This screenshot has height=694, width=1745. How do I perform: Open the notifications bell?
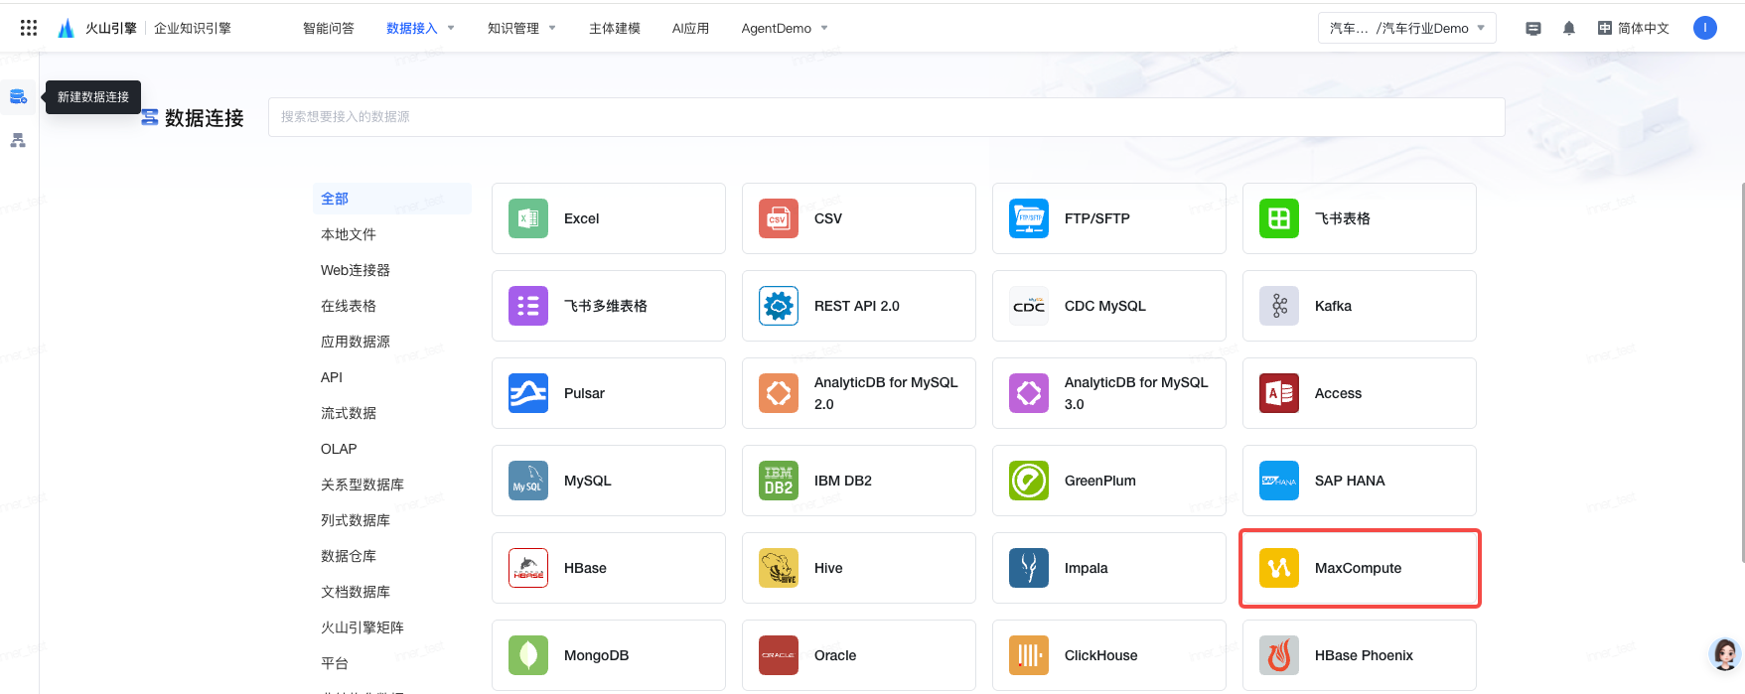pos(1569,29)
